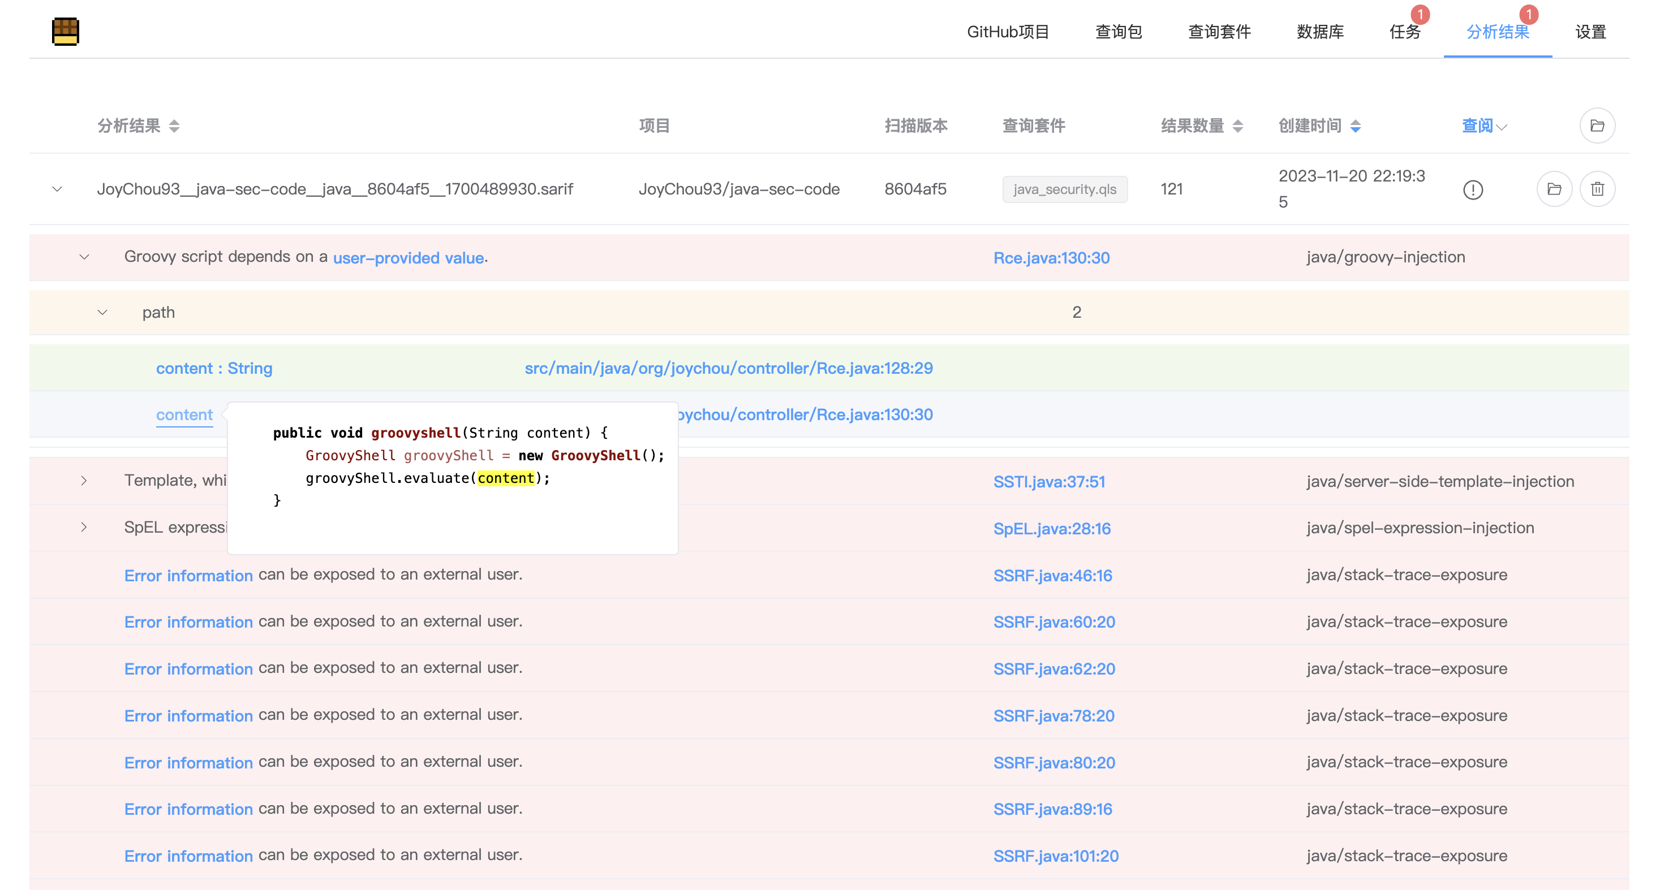Click the app logo icon
1660x890 pixels.
coord(65,31)
